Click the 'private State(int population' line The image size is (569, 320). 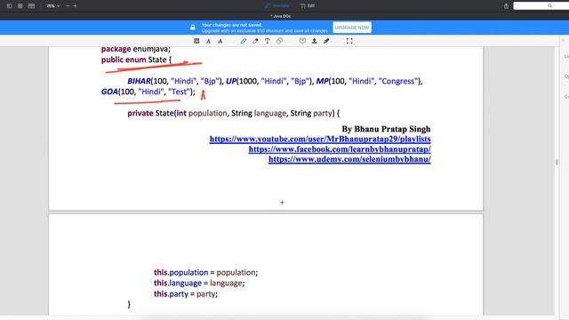tap(233, 113)
